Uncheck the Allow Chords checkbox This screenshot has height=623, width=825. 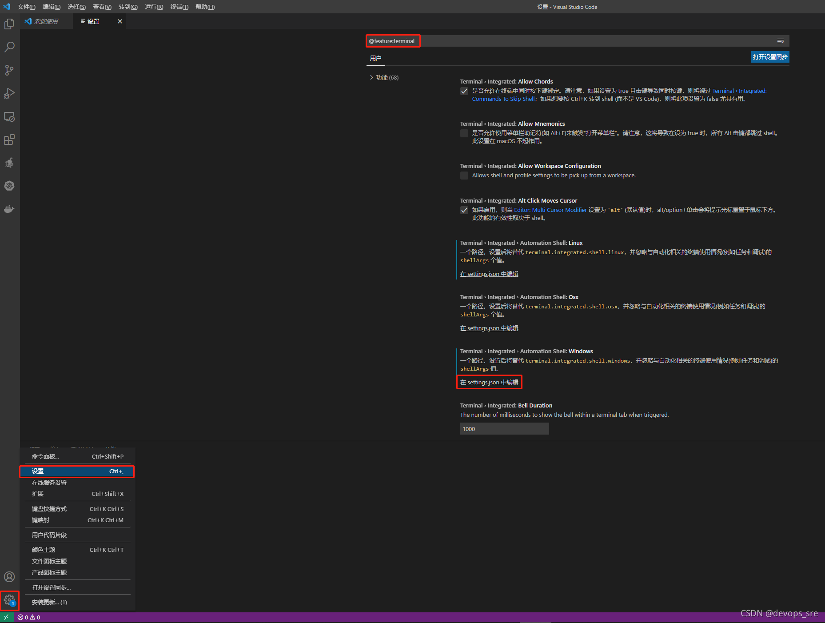tap(464, 91)
